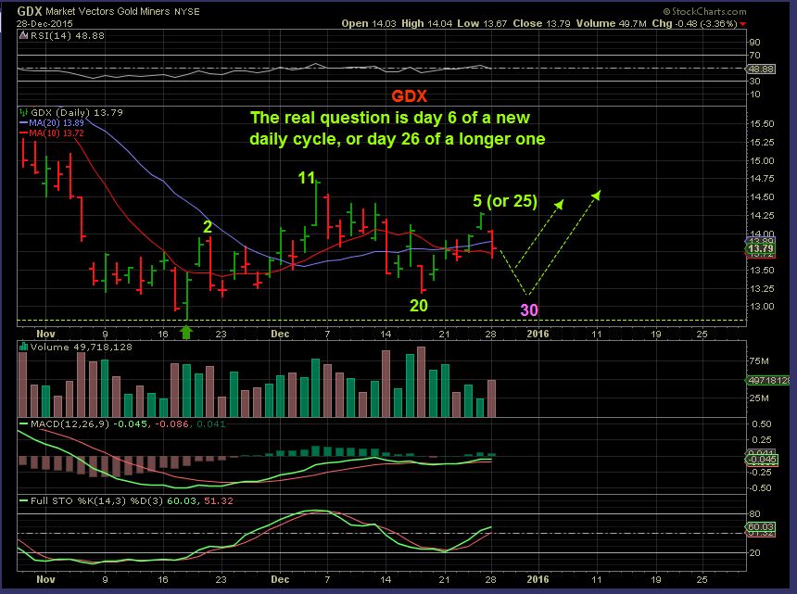Click the red down triangle beside Chg

743,24
